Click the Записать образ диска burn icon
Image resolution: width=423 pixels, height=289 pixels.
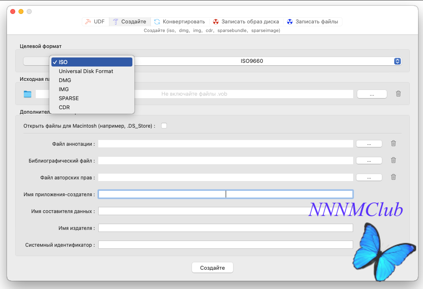pos(216,22)
